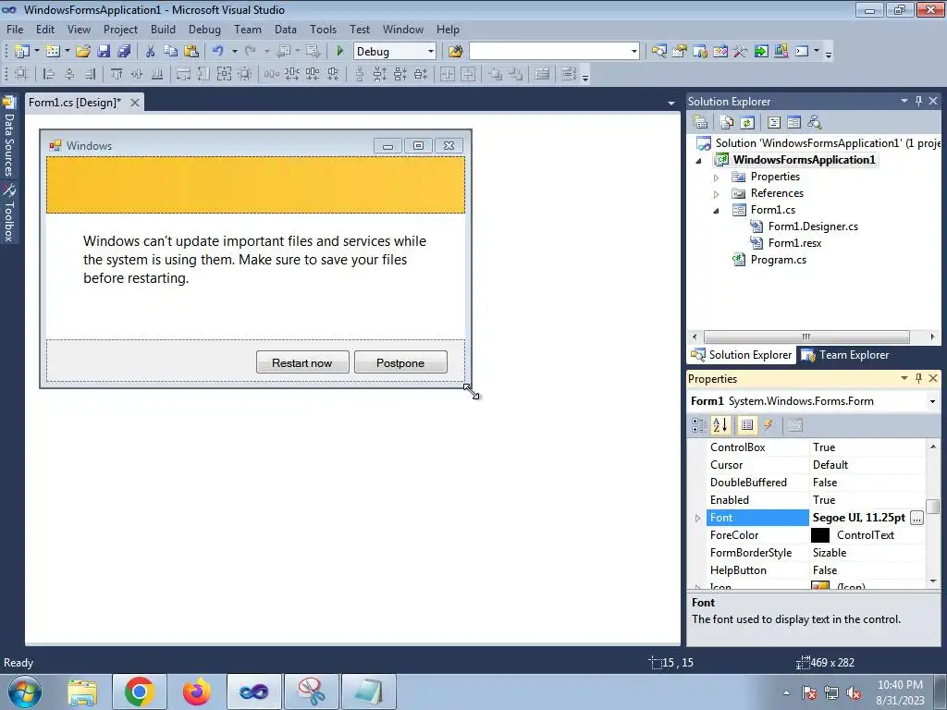Click the Postpone button on form
The image size is (947, 710).
tap(400, 362)
